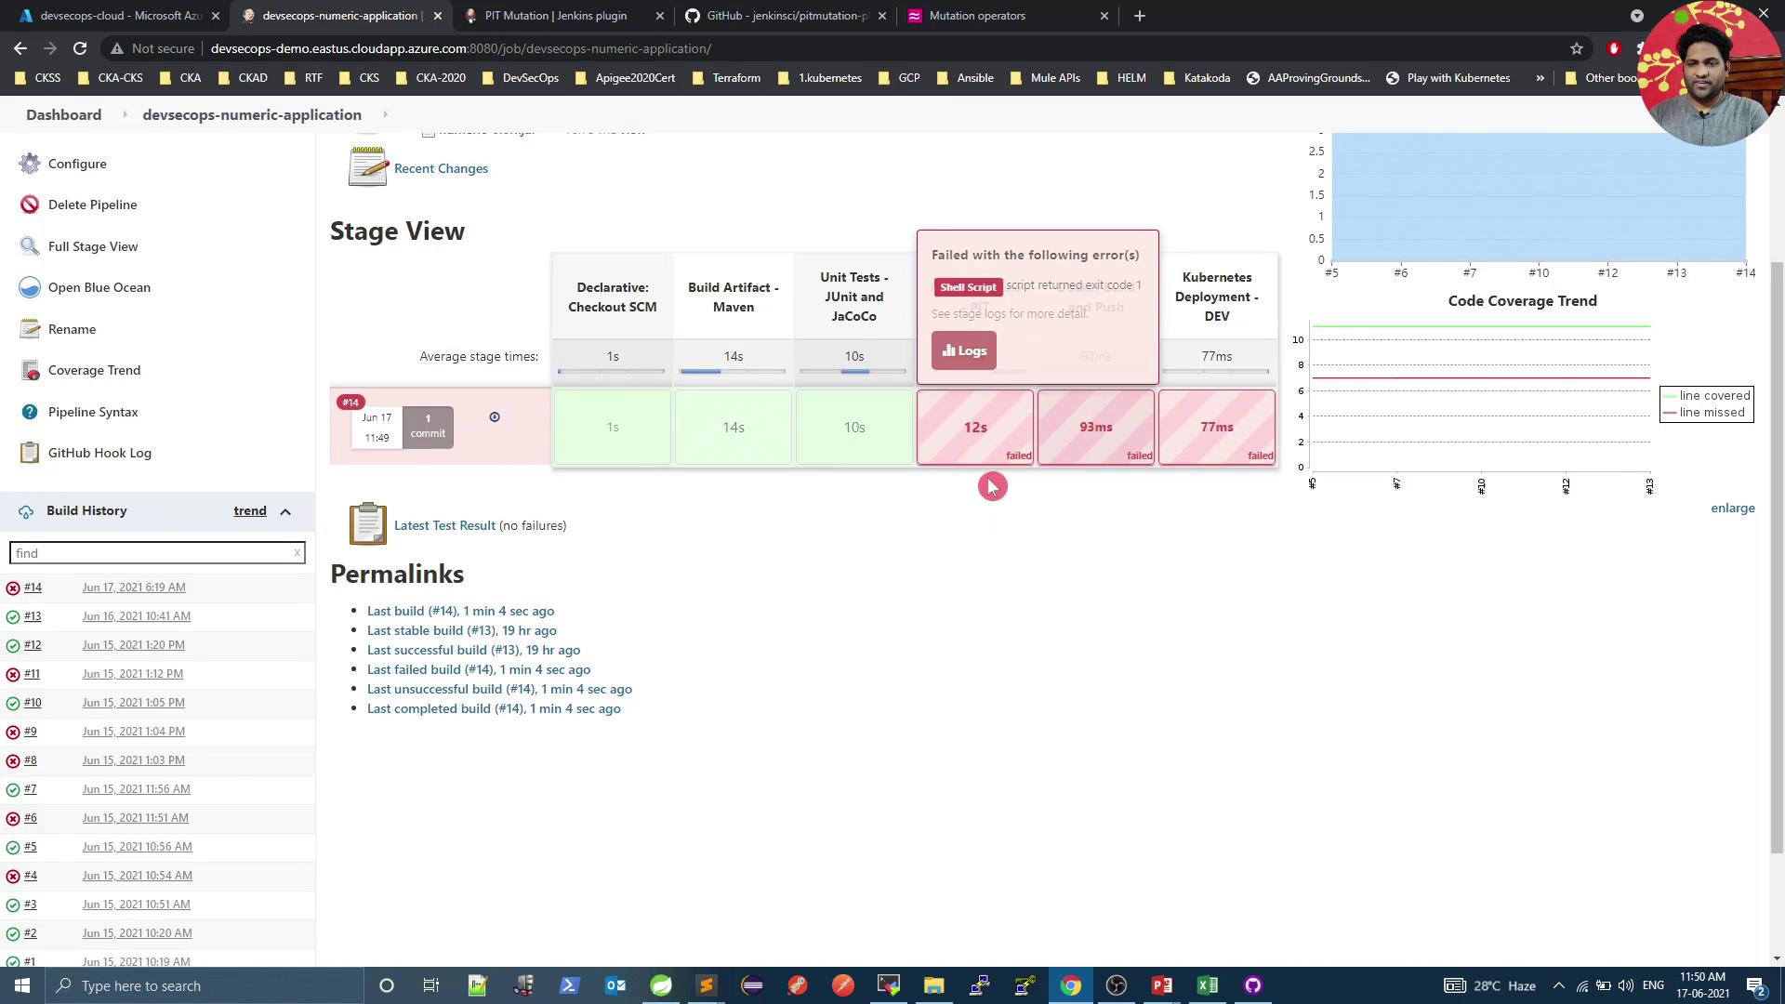Open the Configure gear icon
The width and height of the screenshot is (1785, 1004).
[30, 164]
